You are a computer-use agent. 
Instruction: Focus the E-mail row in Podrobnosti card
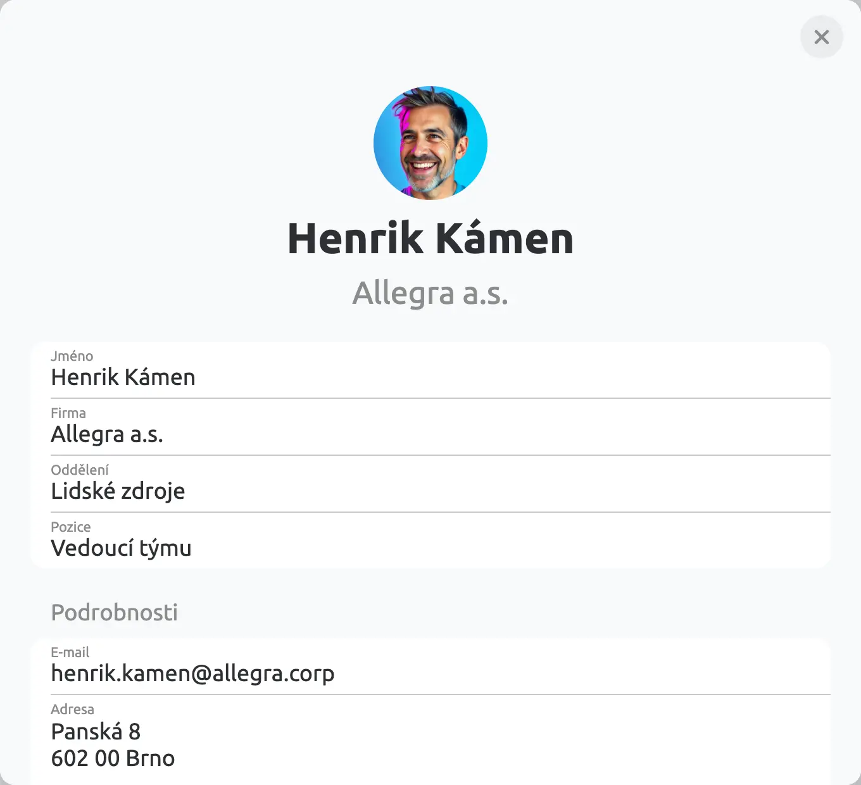point(430,667)
